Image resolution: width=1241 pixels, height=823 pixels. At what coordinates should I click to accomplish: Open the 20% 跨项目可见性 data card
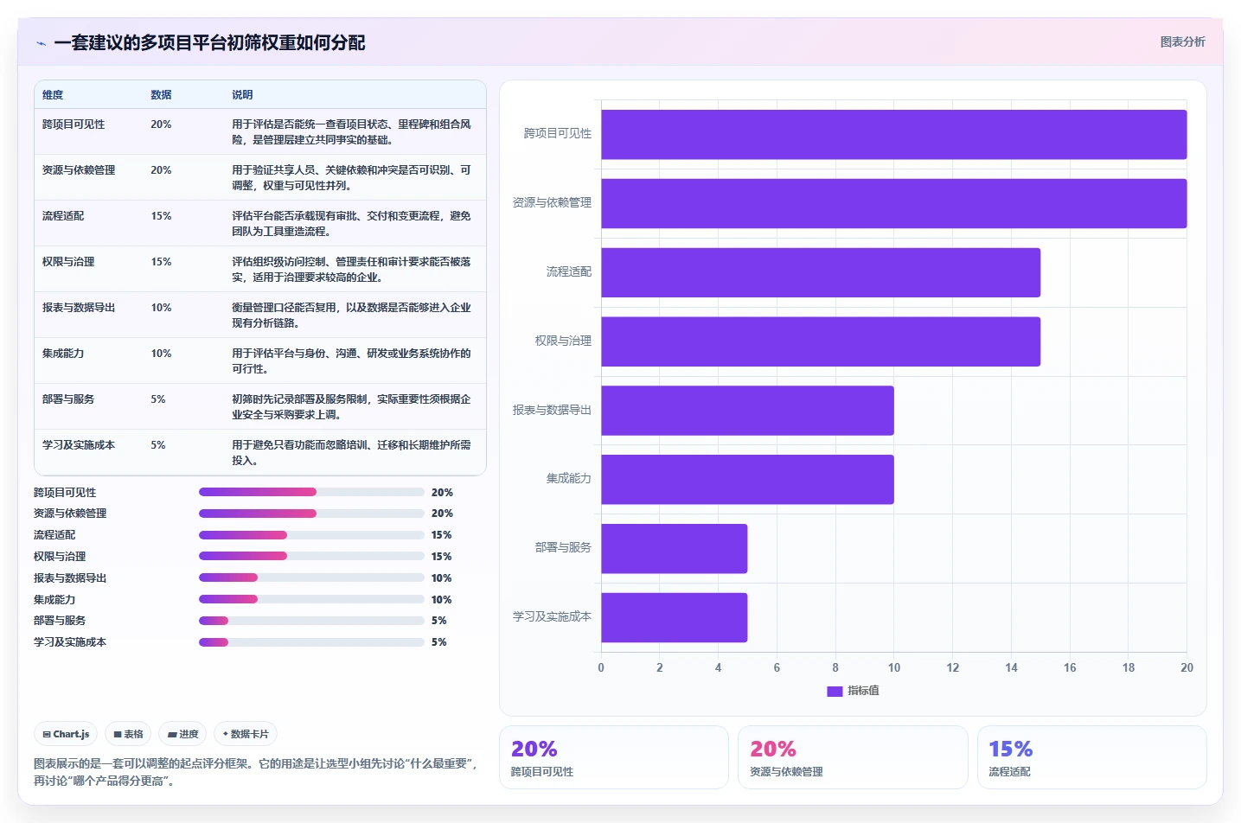pyautogui.click(x=614, y=757)
